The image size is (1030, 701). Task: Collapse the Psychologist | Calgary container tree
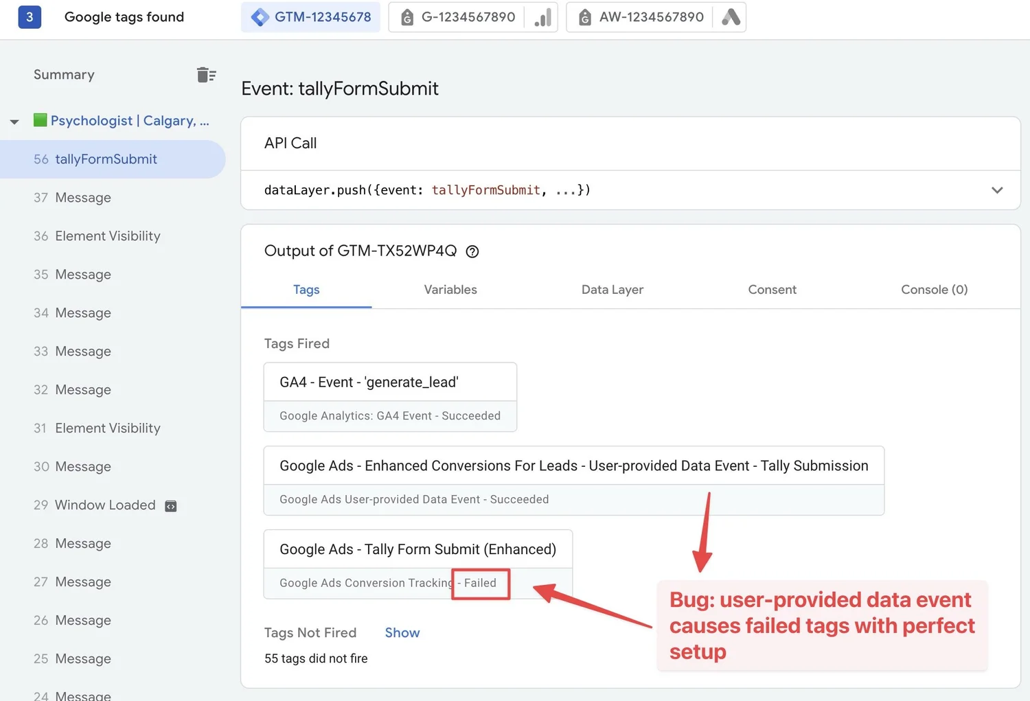coord(14,121)
